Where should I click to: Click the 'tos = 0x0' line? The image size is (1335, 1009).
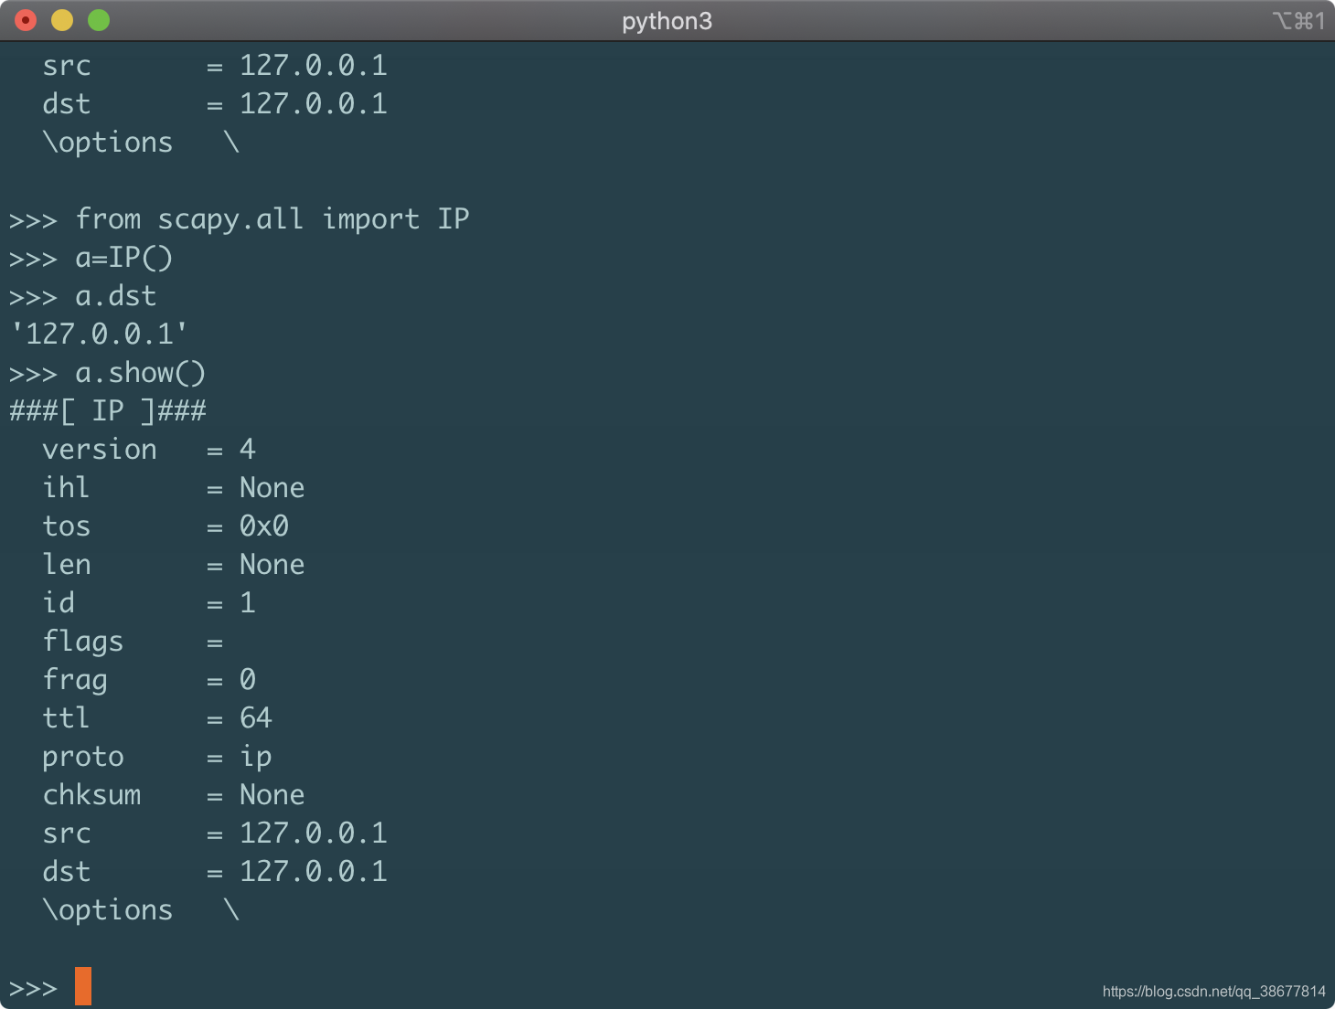pyautogui.click(x=166, y=526)
